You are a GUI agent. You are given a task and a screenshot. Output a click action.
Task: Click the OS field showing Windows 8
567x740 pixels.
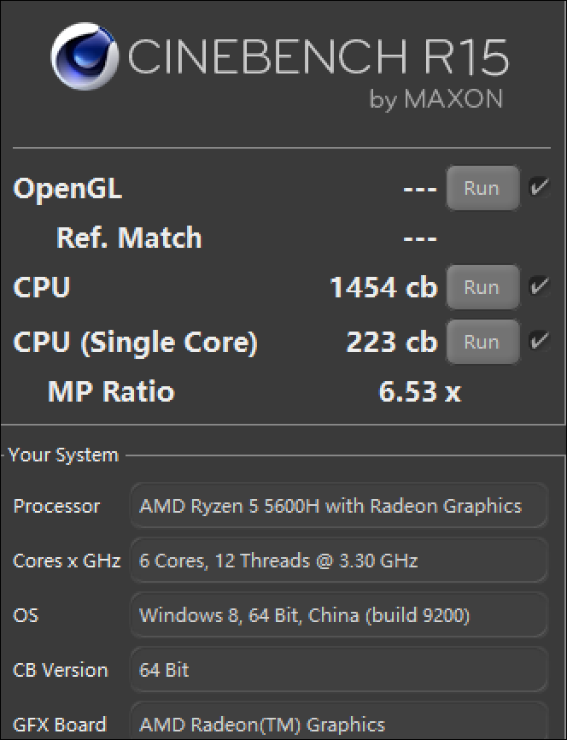[338, 615]
